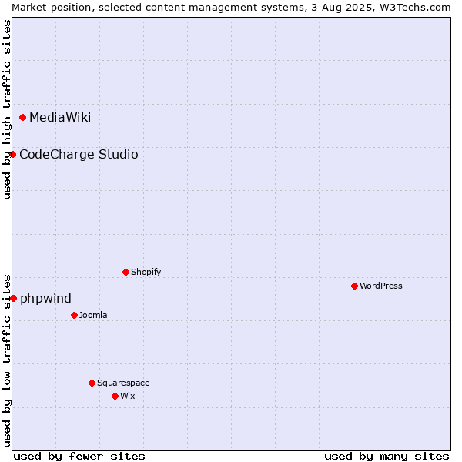Click the chart title mentioning W3Techs.com

(231, 8)
